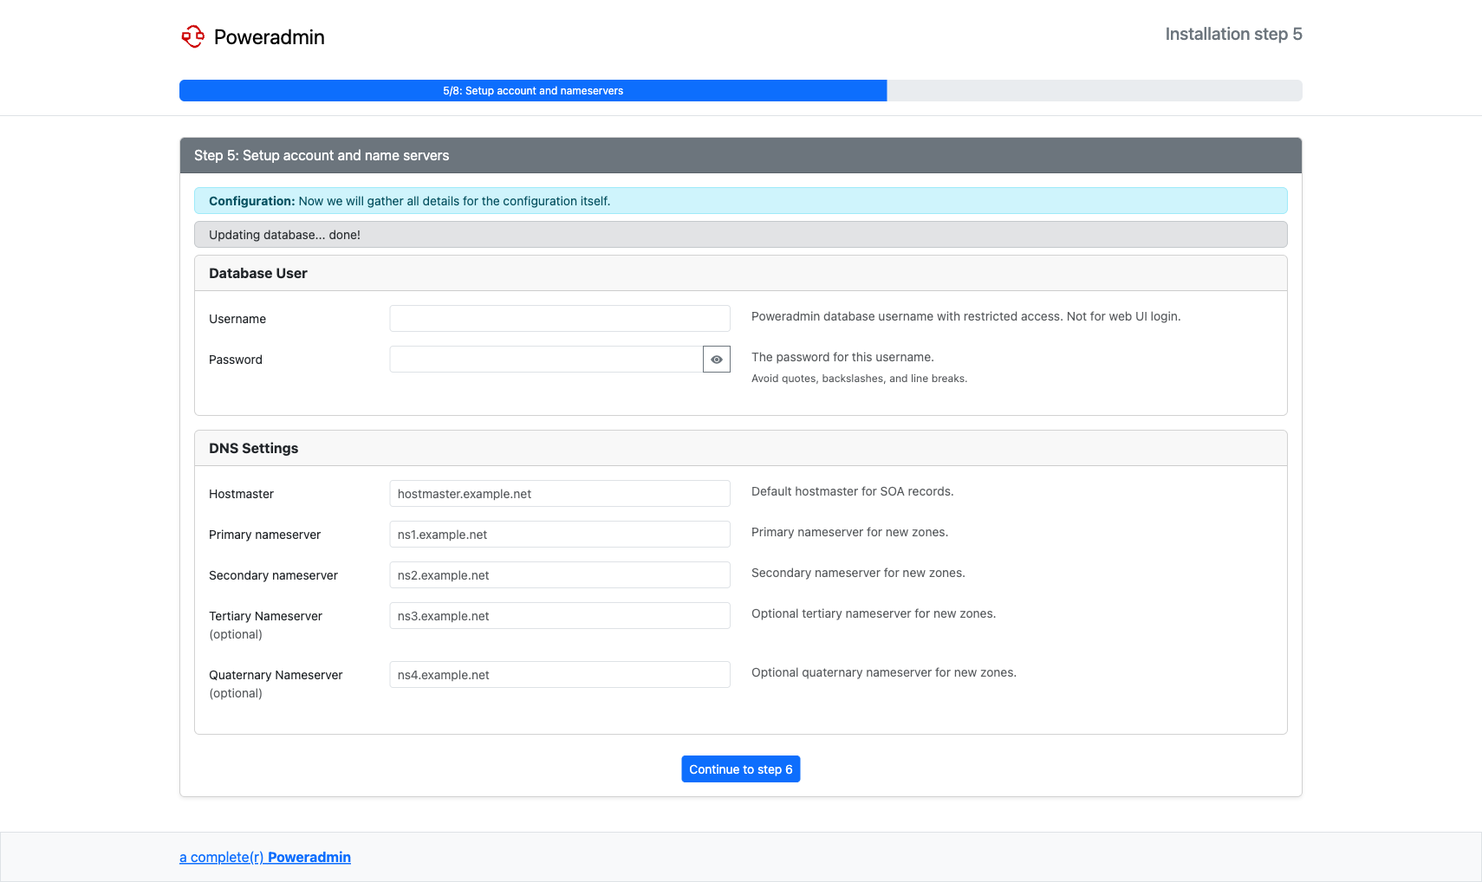Click the Configuration info alert banner

(x=740, y=201)
